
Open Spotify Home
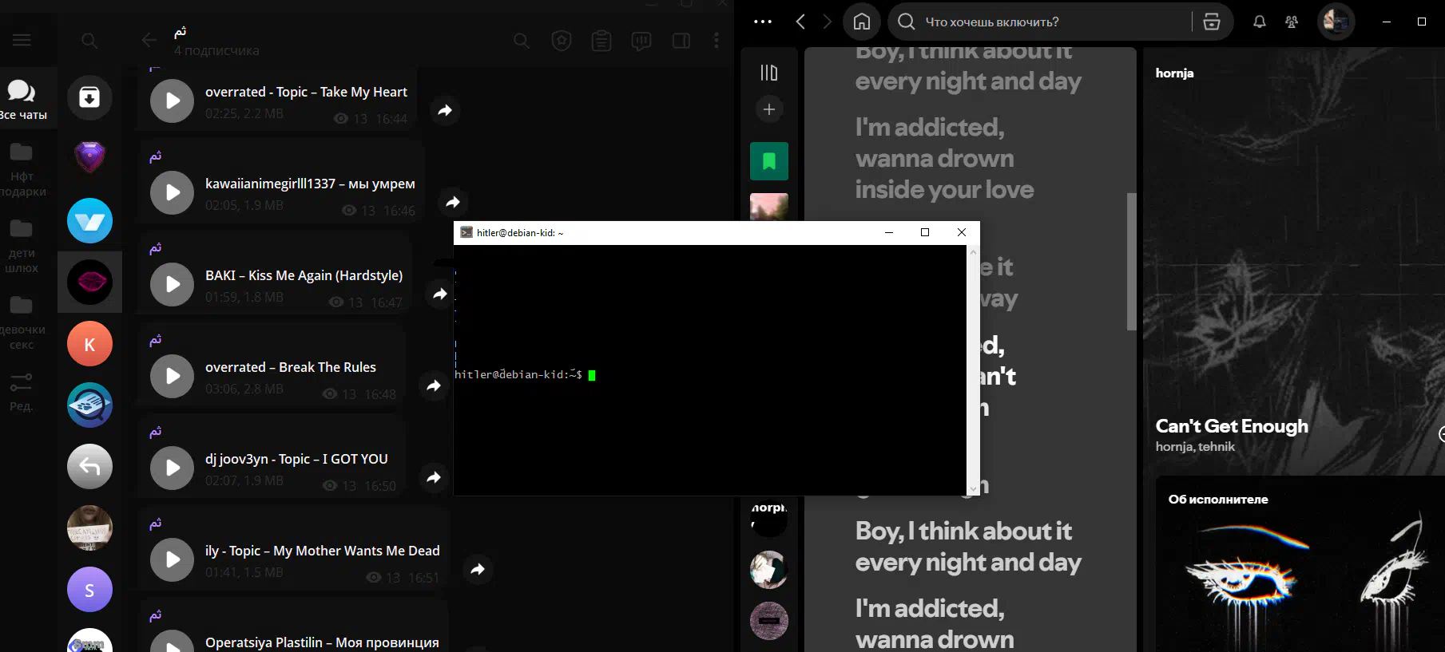(862, 22)
